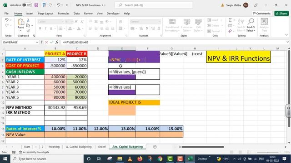
Task: Click the Paste clipboard icon
Action: point(21,22)
